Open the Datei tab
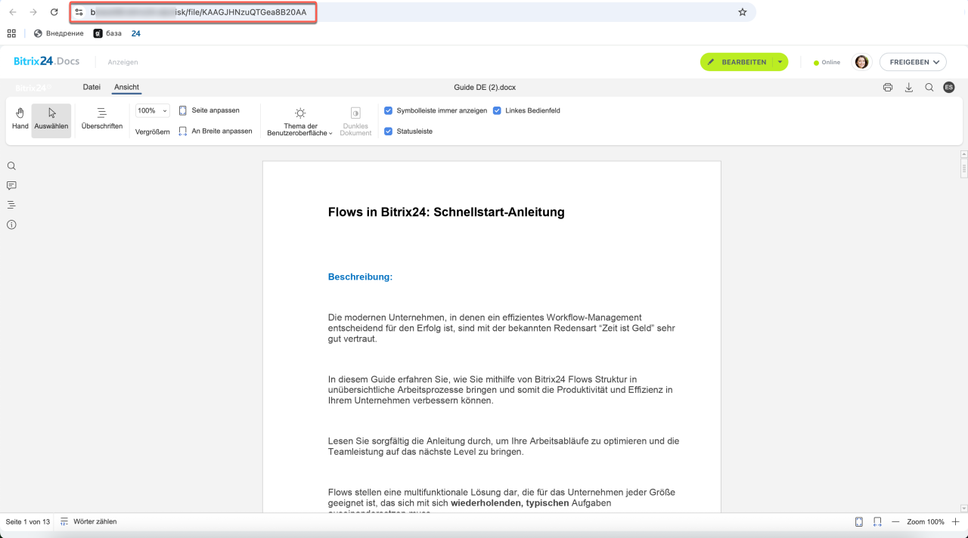This screenshot has height=538, width=968. (92, 87)
